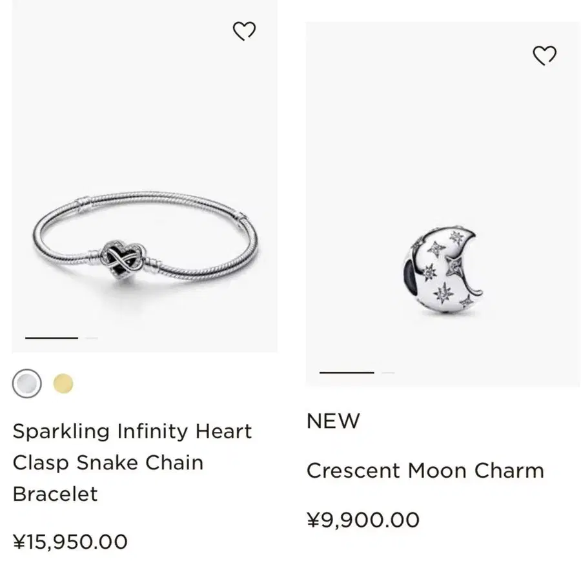Click the word "Bracelet" in the product name
The image size is (581, 581).
tap(56, 494)
